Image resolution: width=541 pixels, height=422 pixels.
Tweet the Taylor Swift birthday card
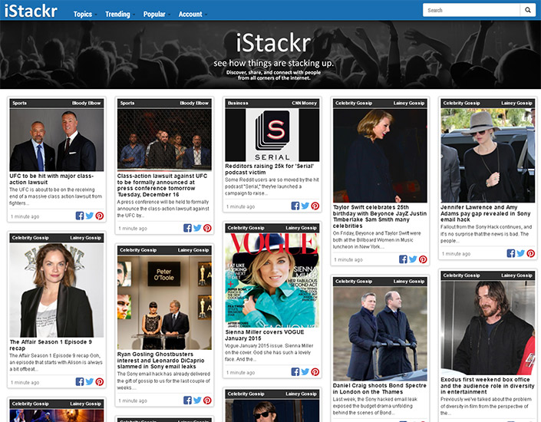413,259
